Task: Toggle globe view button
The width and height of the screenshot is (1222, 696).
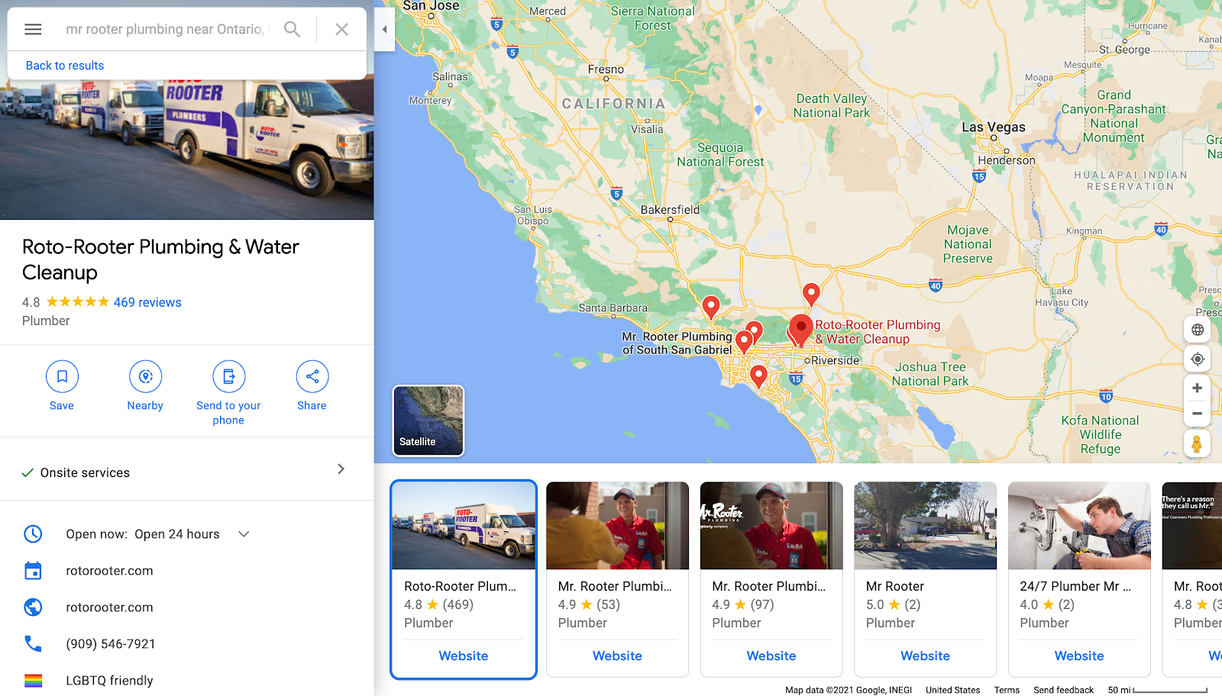Action: tap(1198, 330)
